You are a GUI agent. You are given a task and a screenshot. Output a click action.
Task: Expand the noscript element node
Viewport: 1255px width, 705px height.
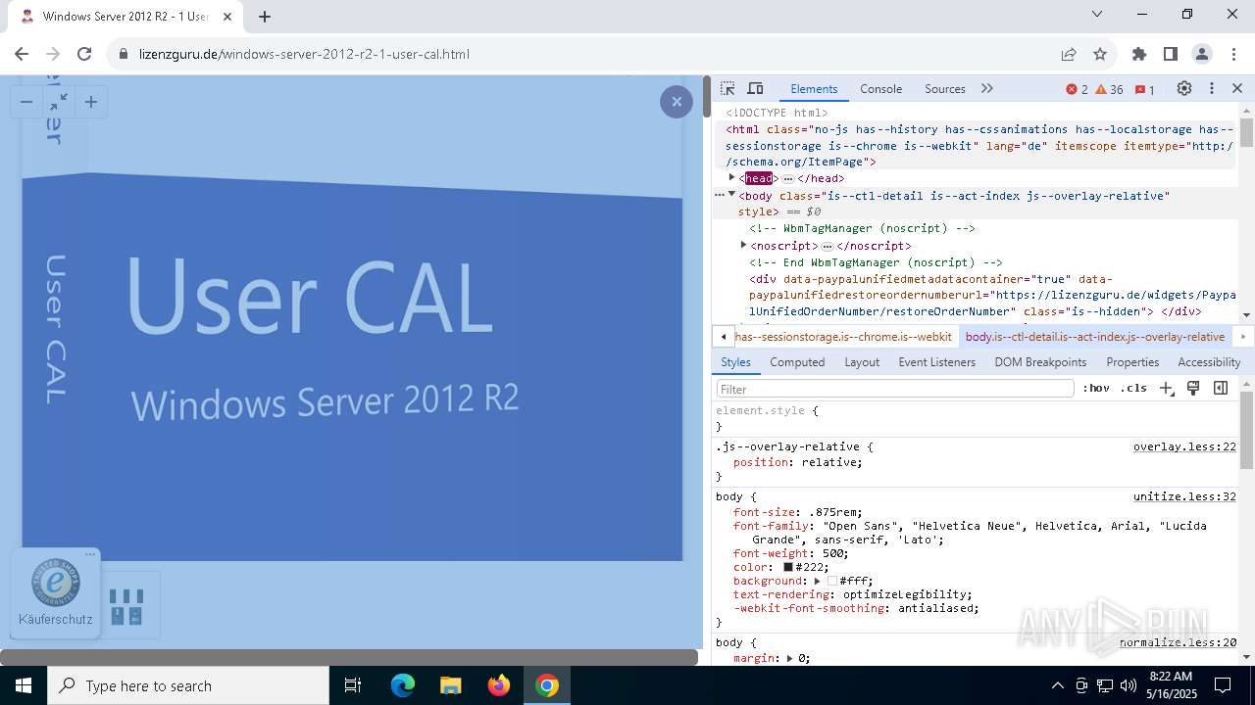pyautogui.click(x=743, y=245)
